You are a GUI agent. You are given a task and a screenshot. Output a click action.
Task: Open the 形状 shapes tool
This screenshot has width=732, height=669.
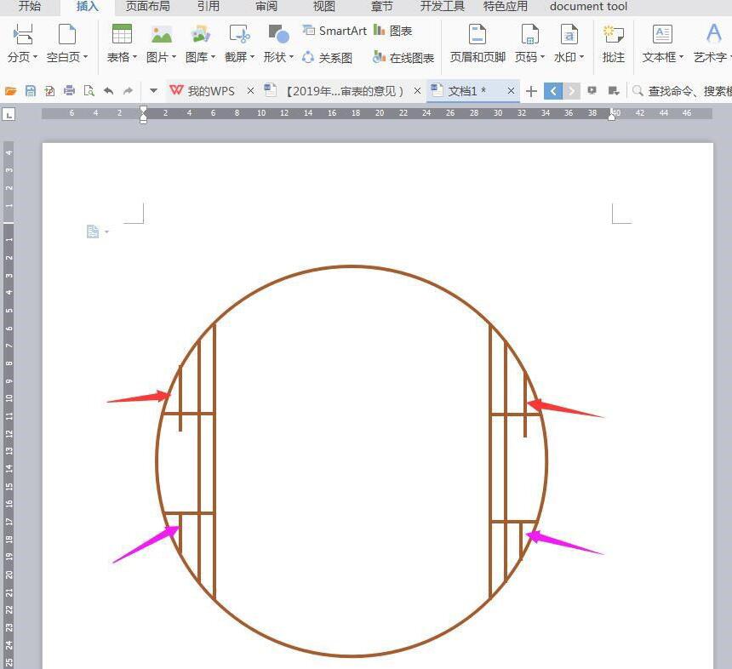(x=278, y=43)
